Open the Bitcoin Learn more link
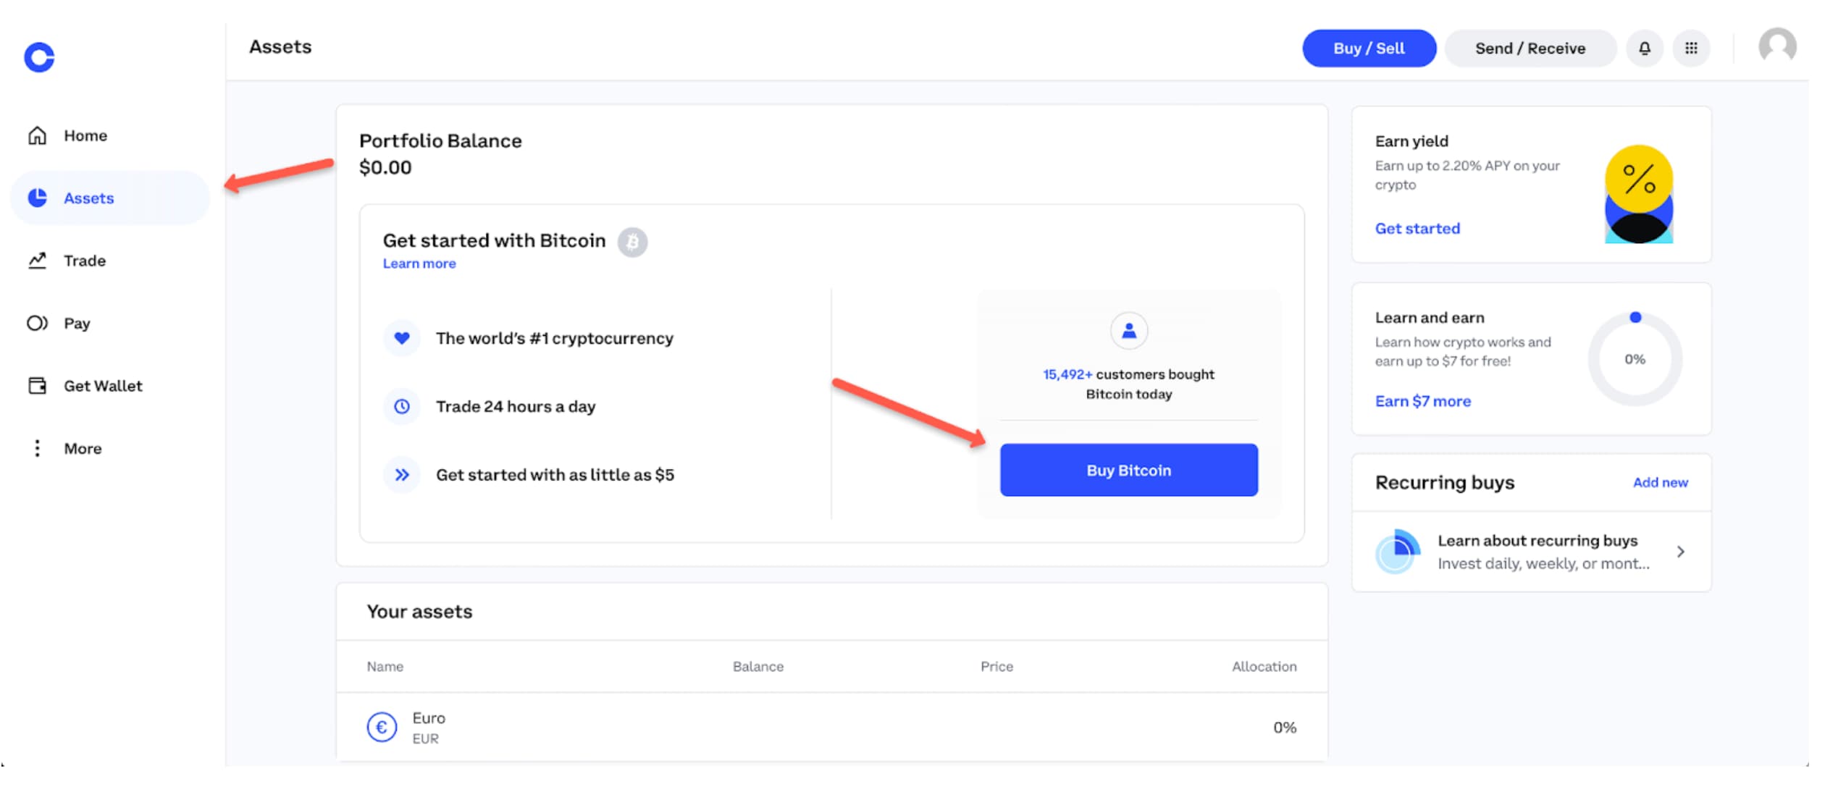The image size is (1825, 805). [419, 264]
